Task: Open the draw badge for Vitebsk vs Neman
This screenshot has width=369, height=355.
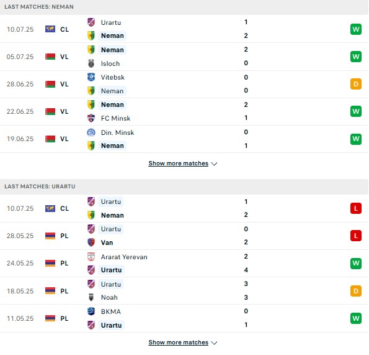Action: coord(356,84)
